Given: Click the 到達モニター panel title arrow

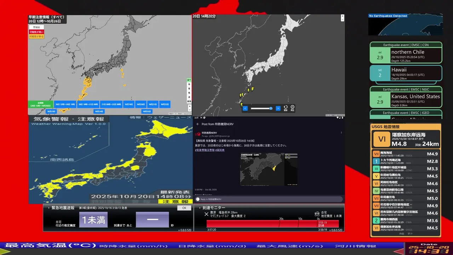Looking at the screenshot, I should (x=200, y=208).
